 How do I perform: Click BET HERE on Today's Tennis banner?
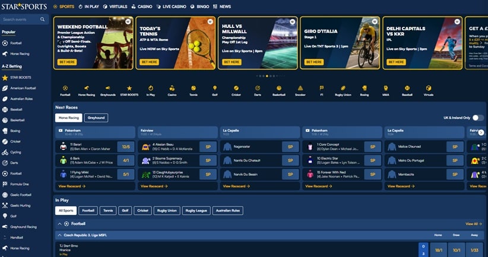pyautogui.click(x=150, y=62)
